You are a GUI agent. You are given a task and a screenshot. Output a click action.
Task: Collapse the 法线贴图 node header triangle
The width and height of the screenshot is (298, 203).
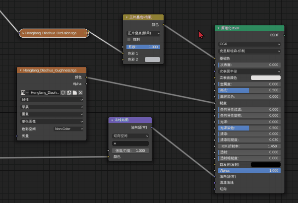point(112,120)
